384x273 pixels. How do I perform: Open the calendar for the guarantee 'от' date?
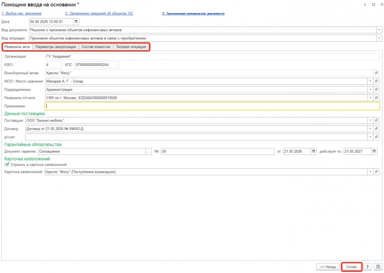[313, 151]
